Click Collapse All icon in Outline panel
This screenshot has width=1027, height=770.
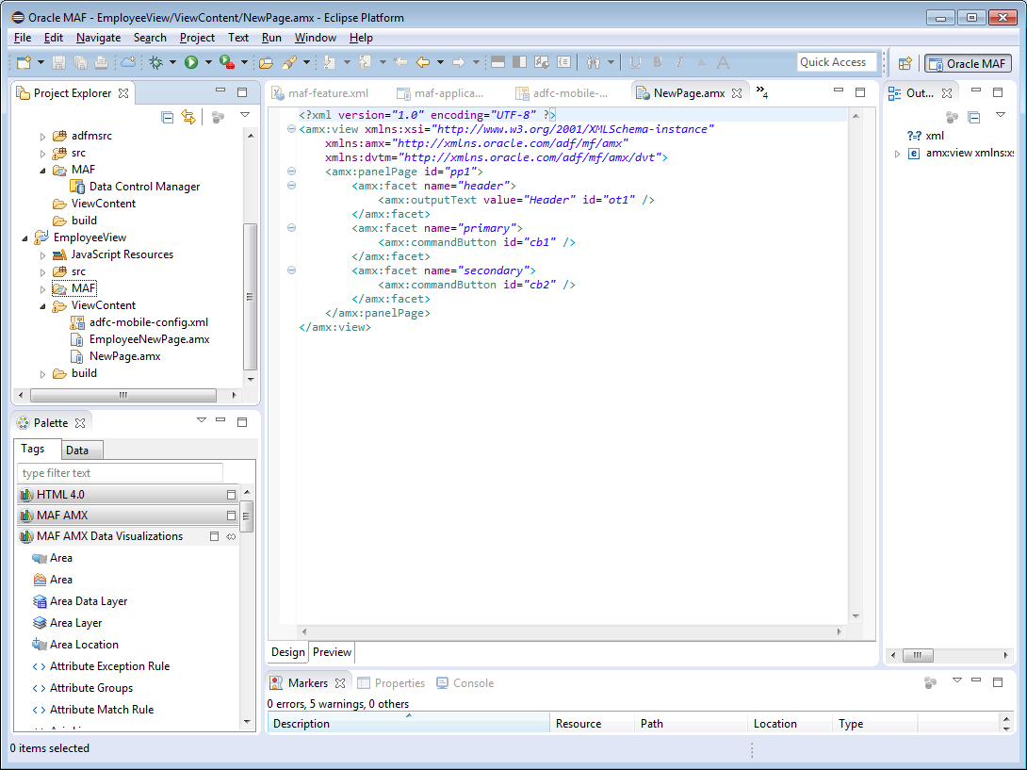click(974, 117)
